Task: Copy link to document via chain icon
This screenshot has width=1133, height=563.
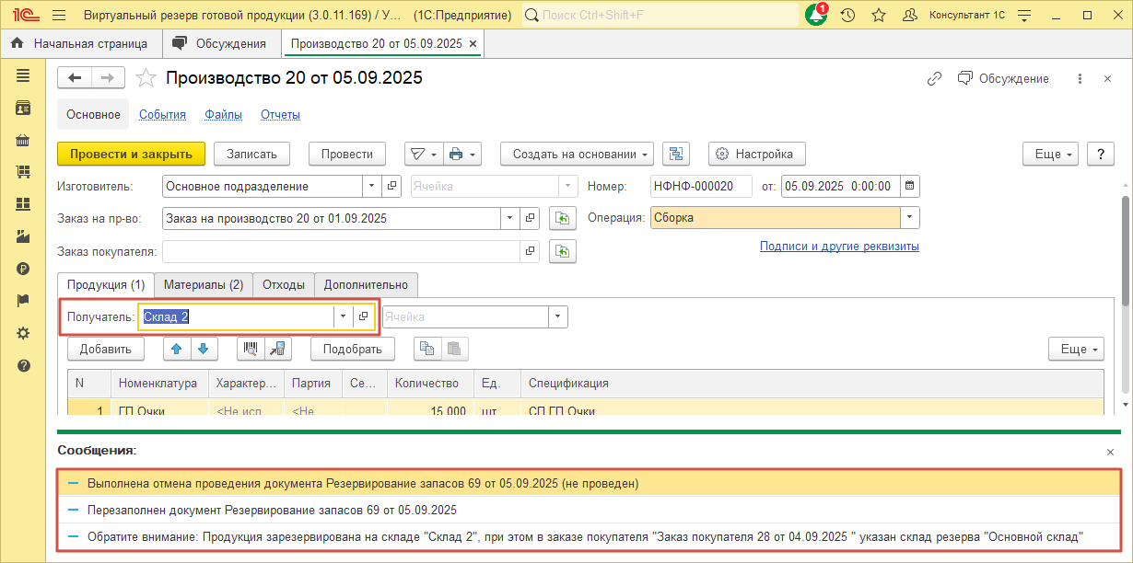Action: click(x=934, y=79)
